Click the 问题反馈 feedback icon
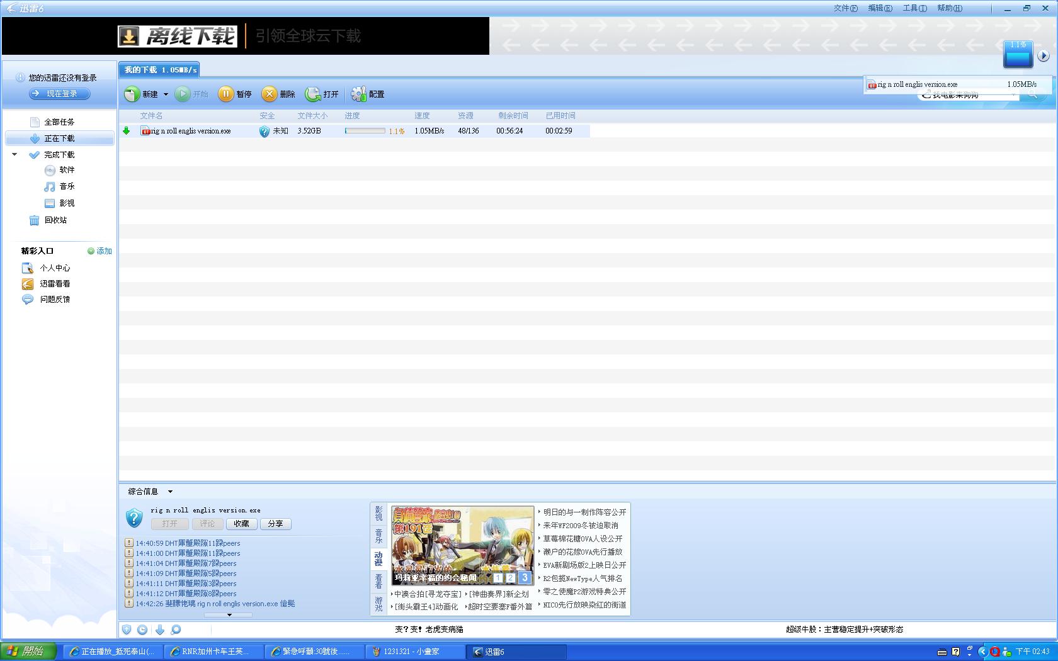Screen dimensions: 1058x661 coord(28,300)
